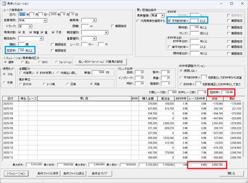The height and width of the screenshot is (183, 248).
Task: Click the 頭数 input field
Action: [21, 45]
